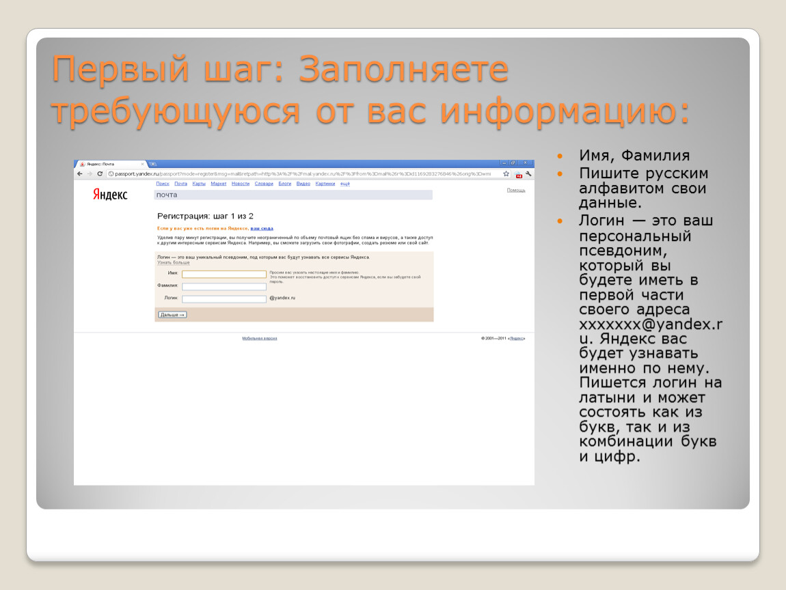Click the xxxxxxx@yandex.ru address text
The height and width of the screenshot is (590, 786).
pos(651,331)
